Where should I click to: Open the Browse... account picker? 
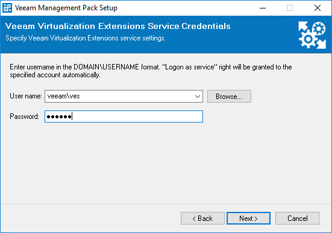click(229, 97)
